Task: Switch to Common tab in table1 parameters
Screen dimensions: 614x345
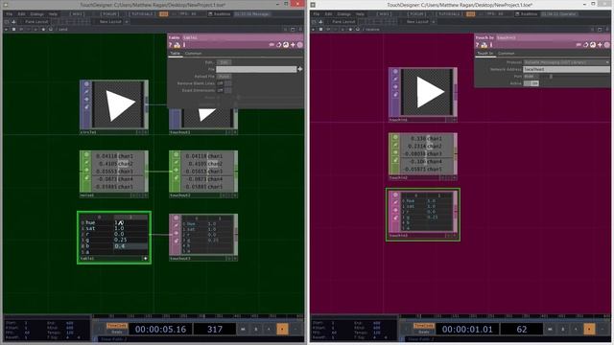Action: pyautogui.click(x=193, y=54)
